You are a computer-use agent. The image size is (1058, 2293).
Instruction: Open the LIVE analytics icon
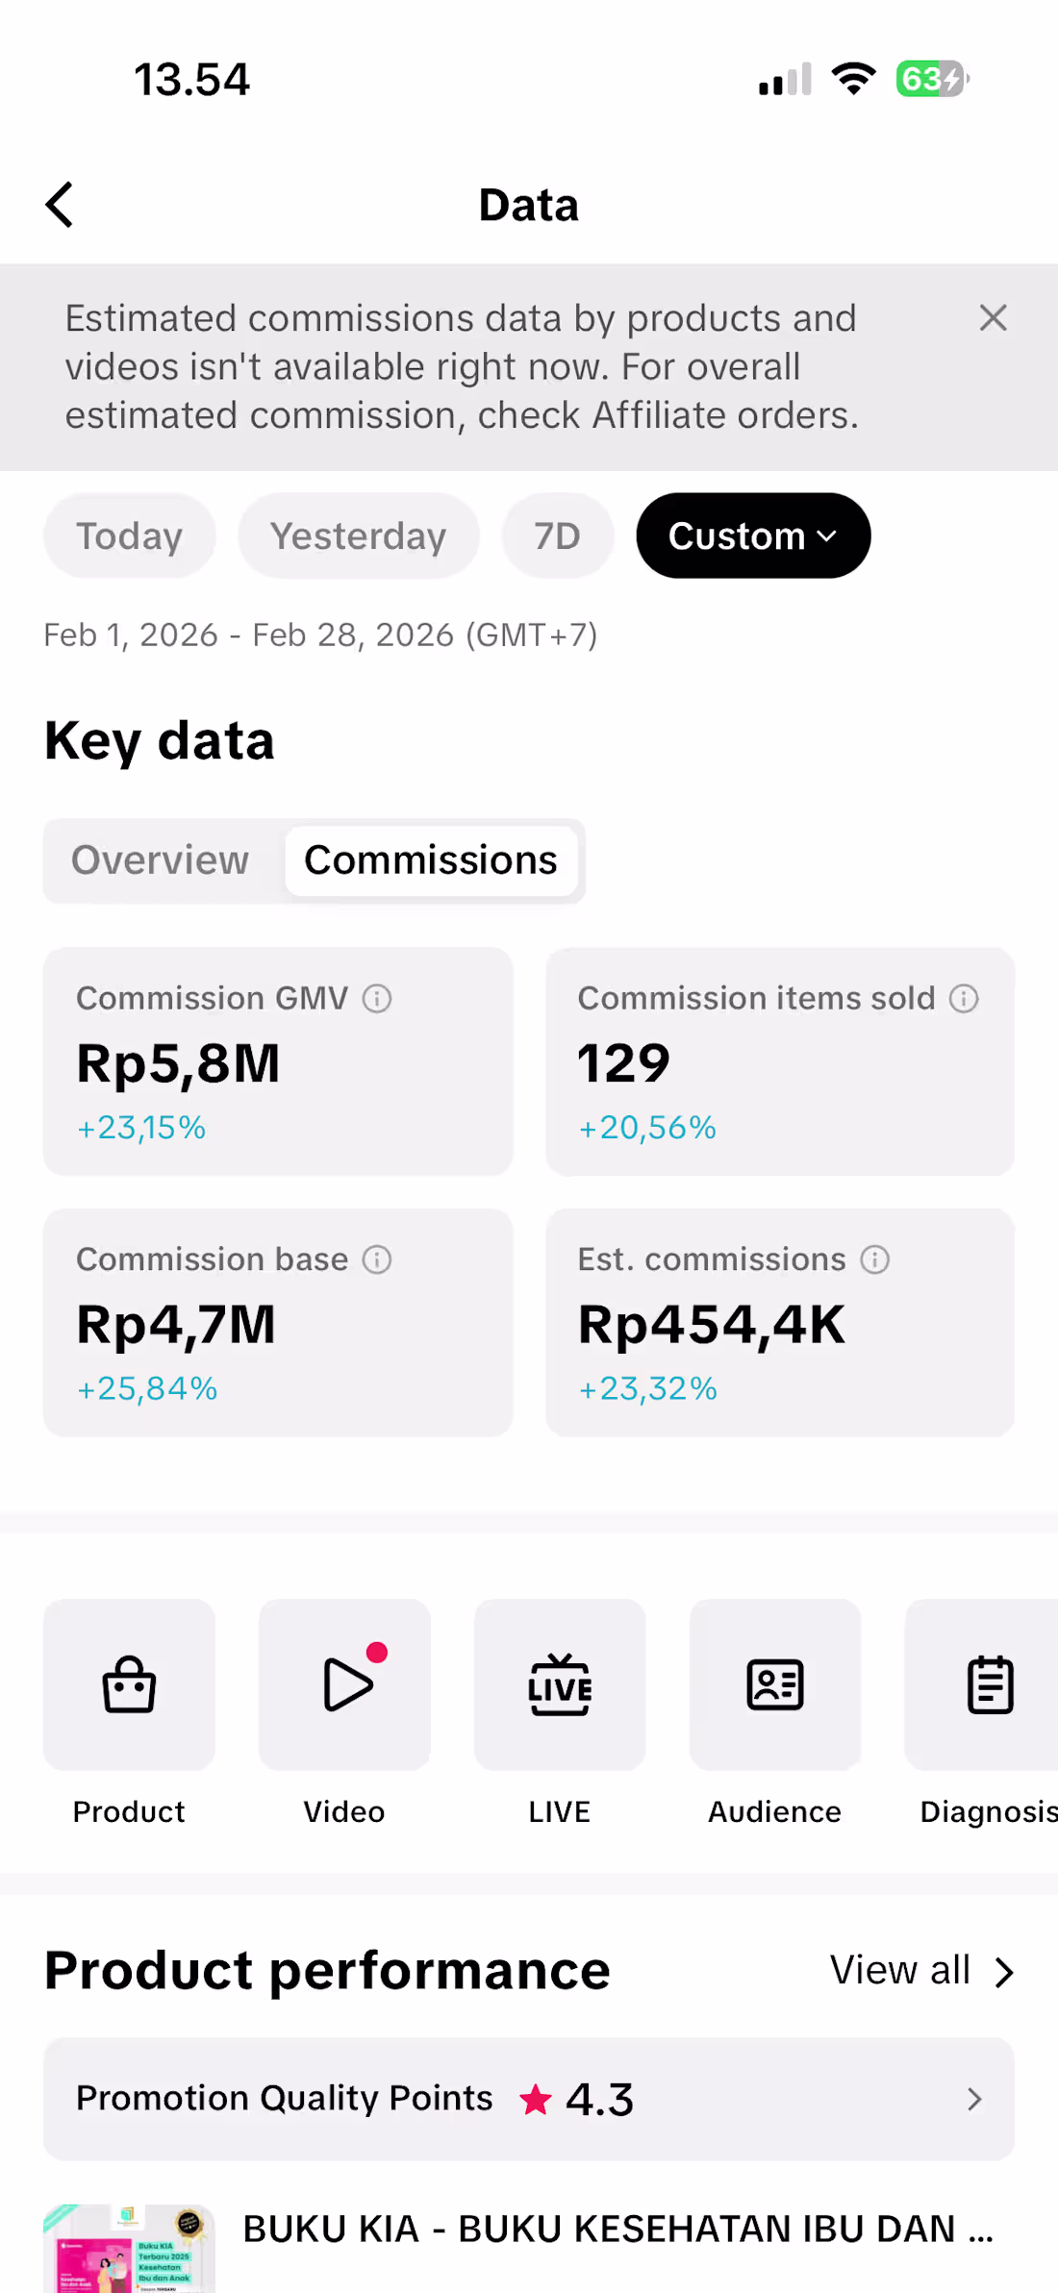pyautogui.click(x=560, y=1684)
